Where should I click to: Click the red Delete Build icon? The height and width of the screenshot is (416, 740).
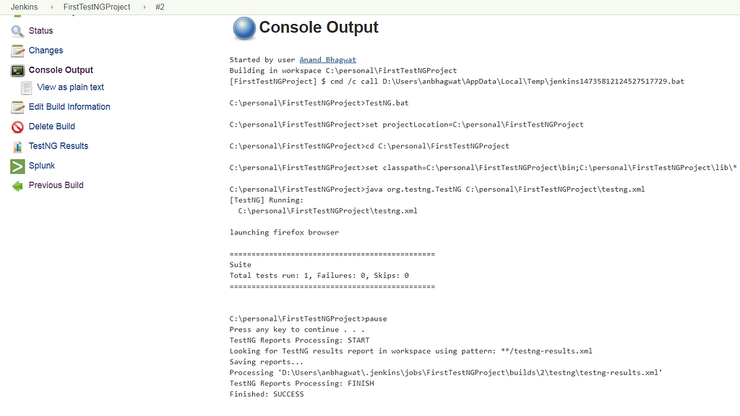point(17,127)
